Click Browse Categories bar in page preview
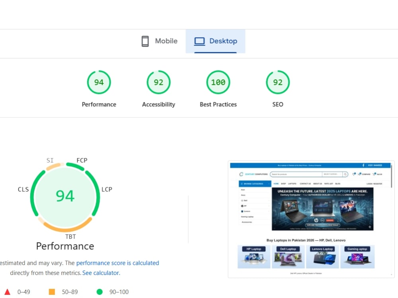The width and height of the screenshot is (398, 298). click(x=255, y=183)
